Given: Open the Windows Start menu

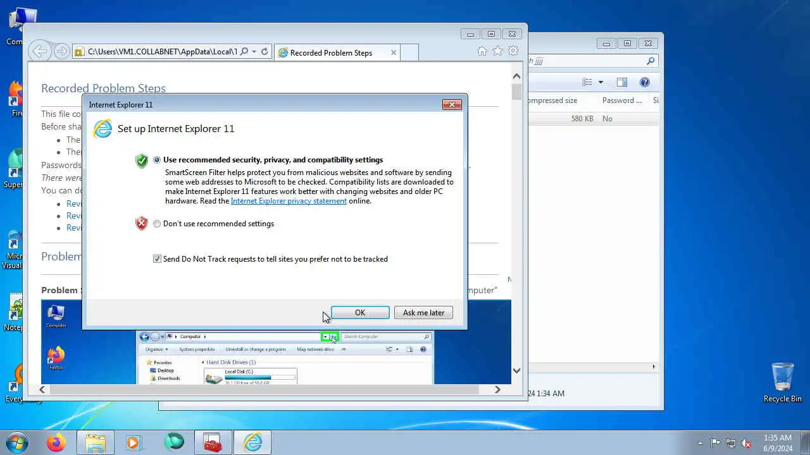Looking at the screenshot, I should 17,442.
